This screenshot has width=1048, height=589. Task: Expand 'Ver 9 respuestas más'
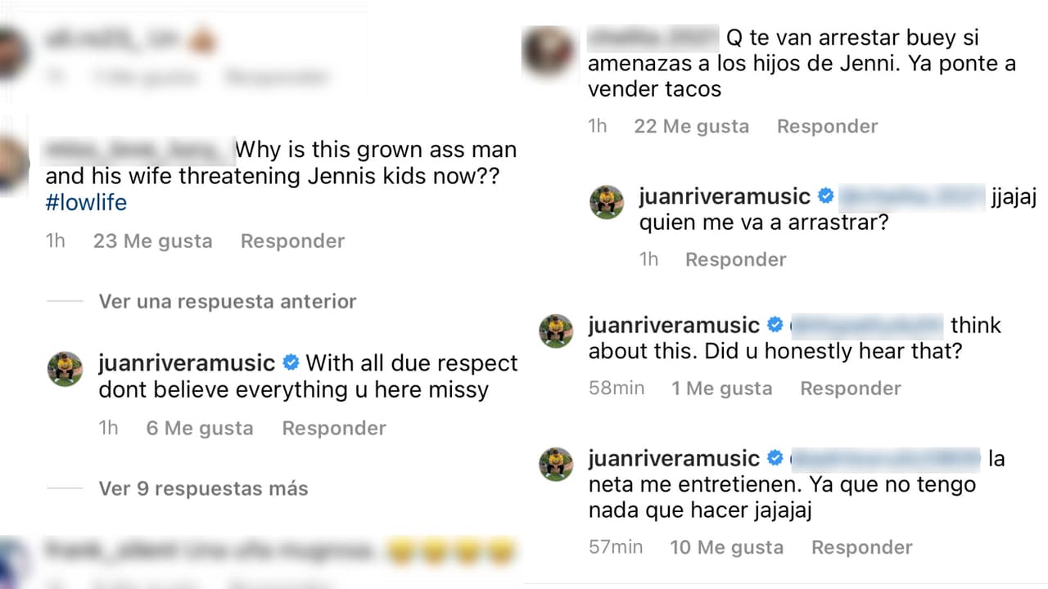[202, 488]
